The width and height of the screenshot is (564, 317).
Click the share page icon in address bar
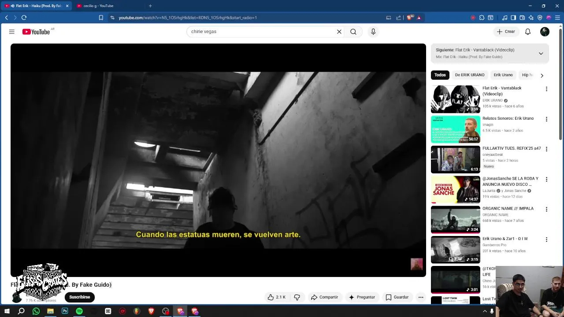pyautogui.click(x=398, y=18)
